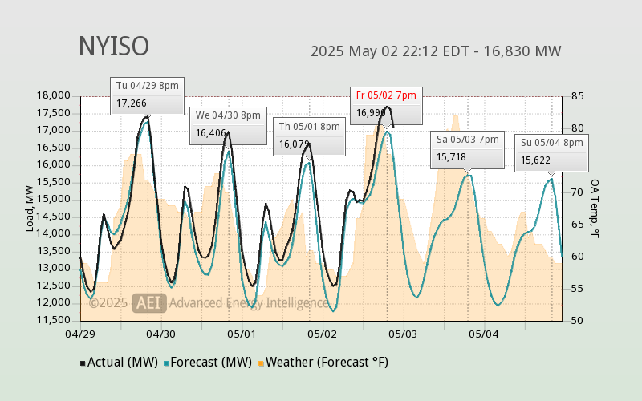Click the 16,079 peak value
Screen dimensions: 642x401
click(295, 144)
